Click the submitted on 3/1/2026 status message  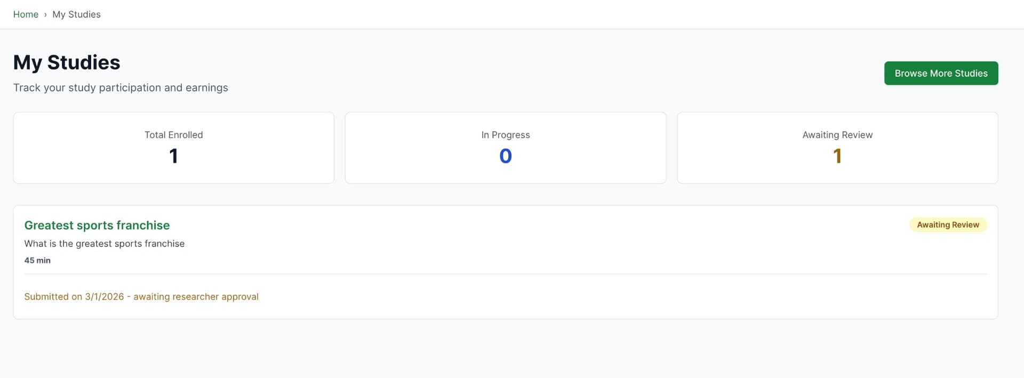[141, 296]
